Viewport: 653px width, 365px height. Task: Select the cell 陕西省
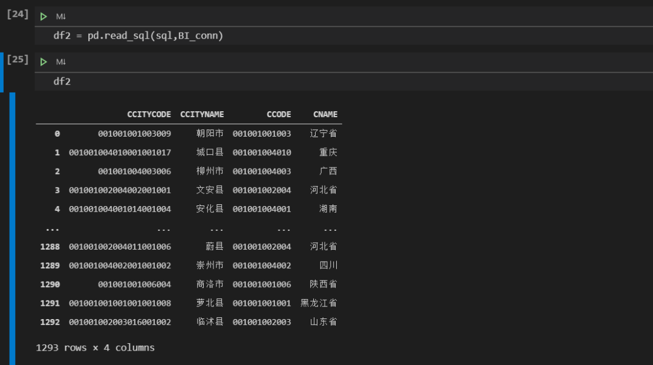323,284
